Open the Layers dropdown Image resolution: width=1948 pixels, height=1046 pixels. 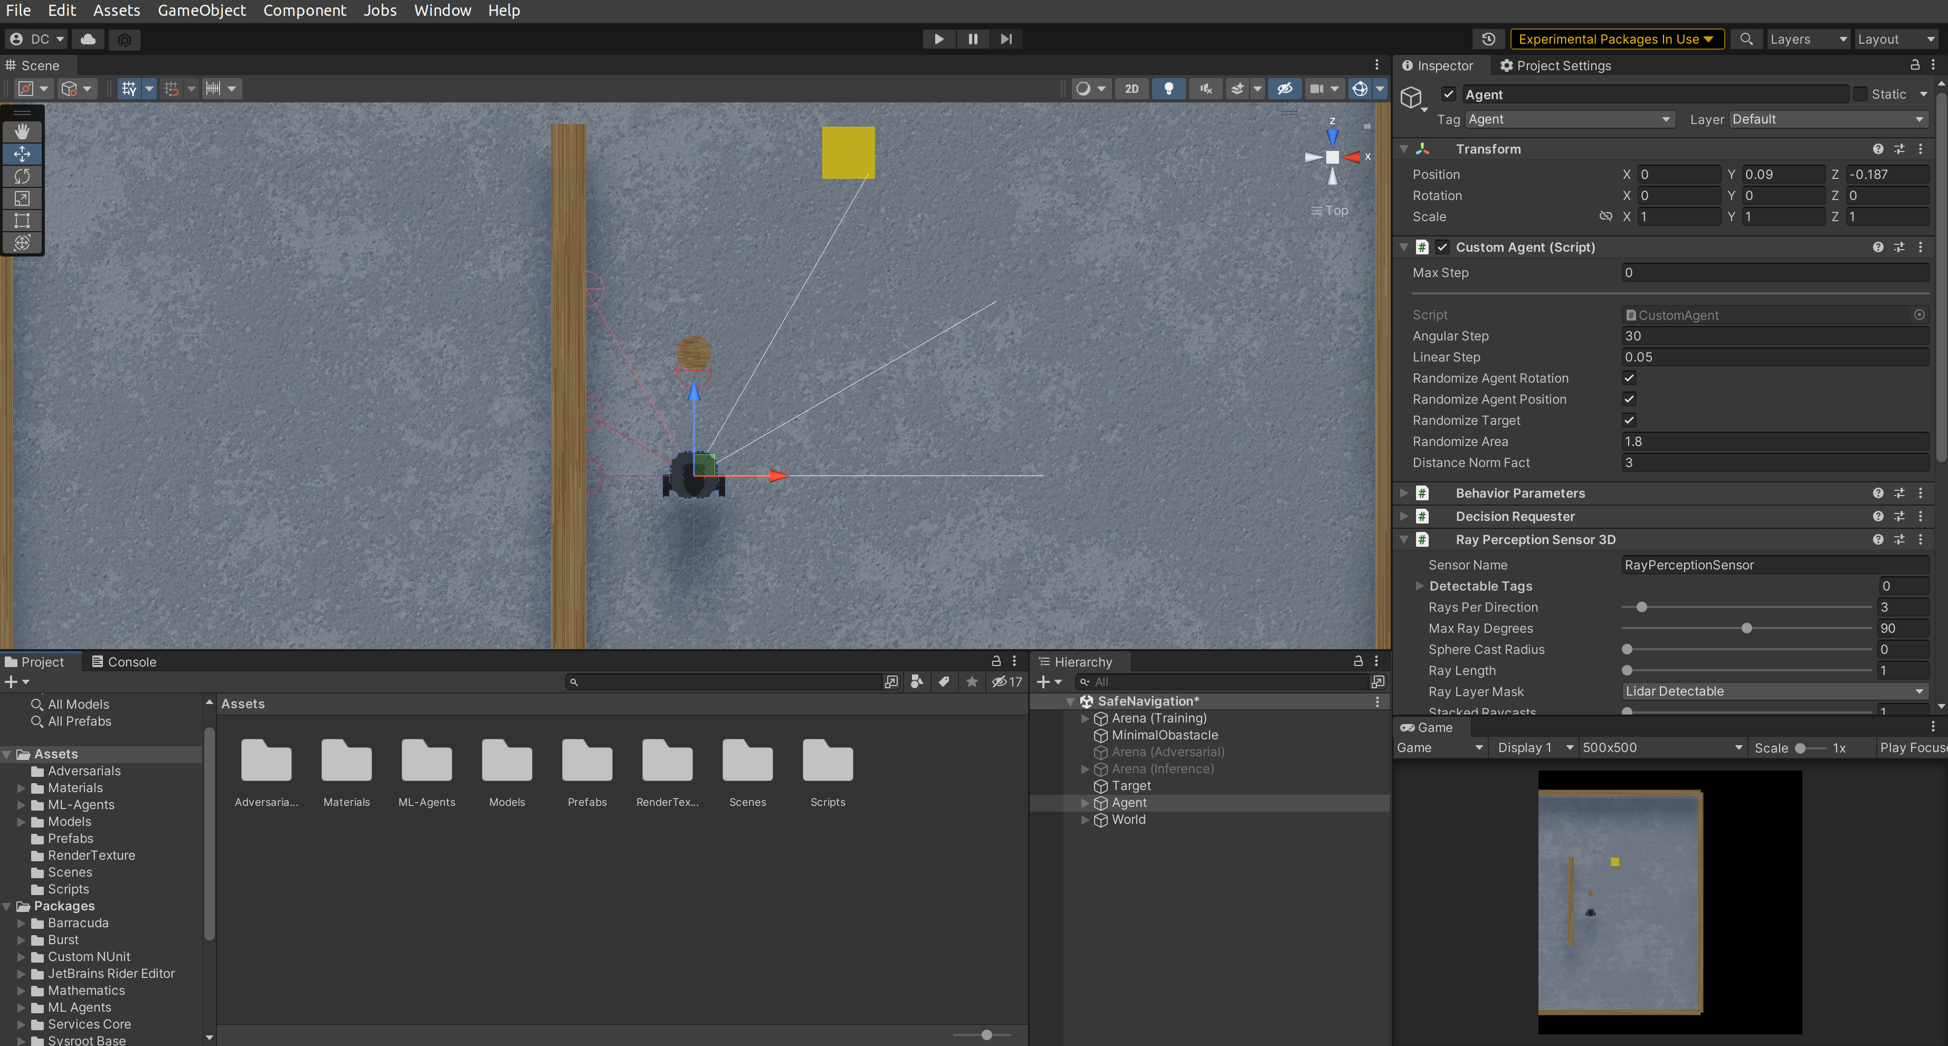[1807, 39]
